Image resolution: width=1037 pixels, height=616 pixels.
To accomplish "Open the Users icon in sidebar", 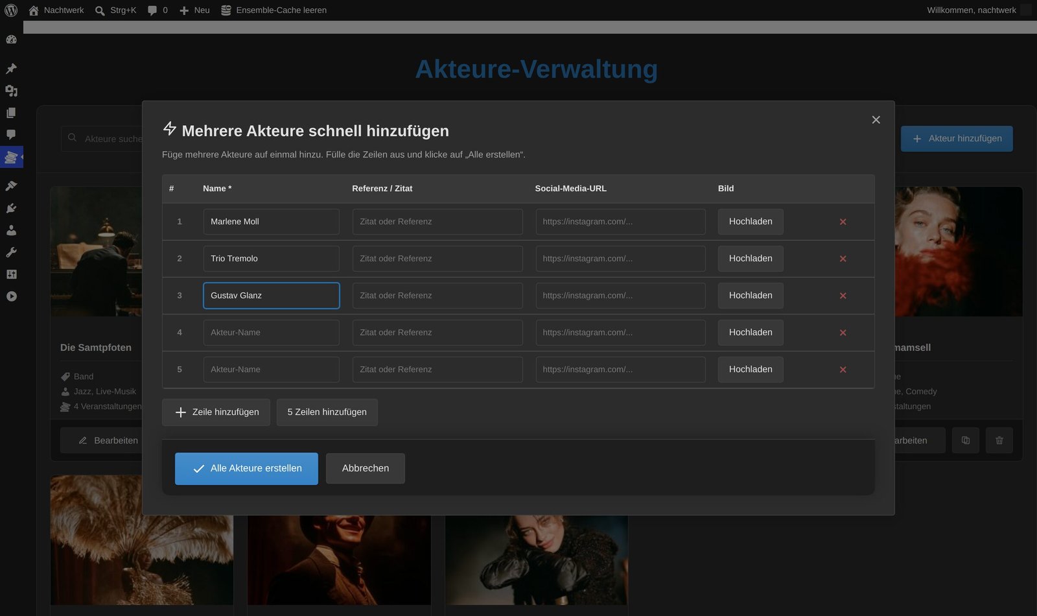I will 11,230.
